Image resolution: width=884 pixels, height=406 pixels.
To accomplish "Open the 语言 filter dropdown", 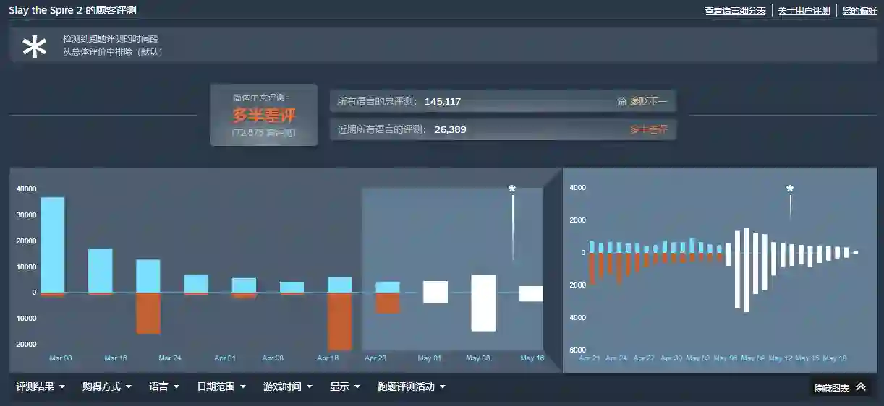I will (164, 386).
